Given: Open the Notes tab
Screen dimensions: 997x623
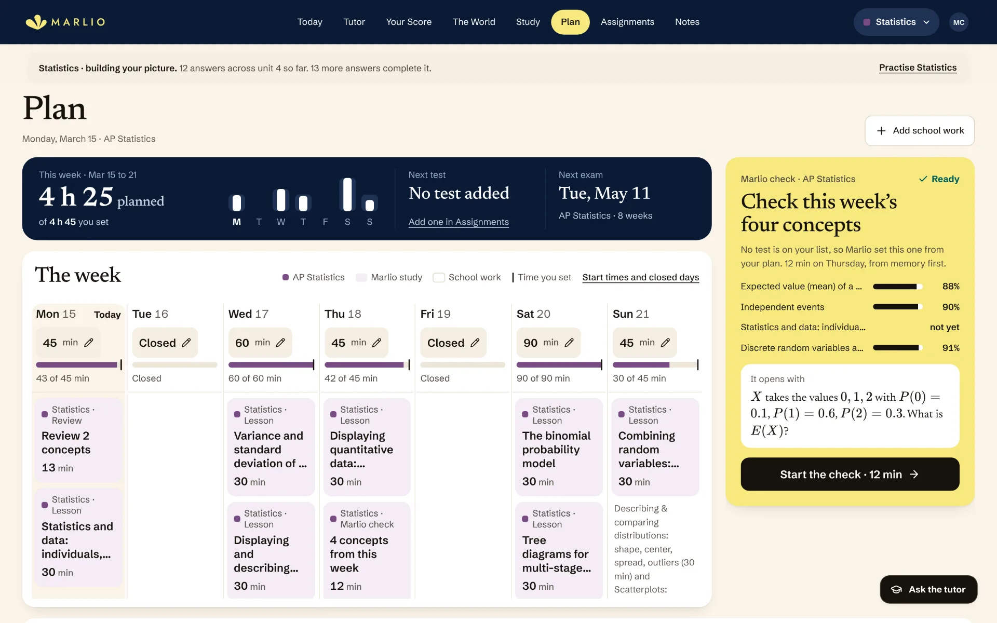Looking at the screenshot, I should click(x=687, y=22).
